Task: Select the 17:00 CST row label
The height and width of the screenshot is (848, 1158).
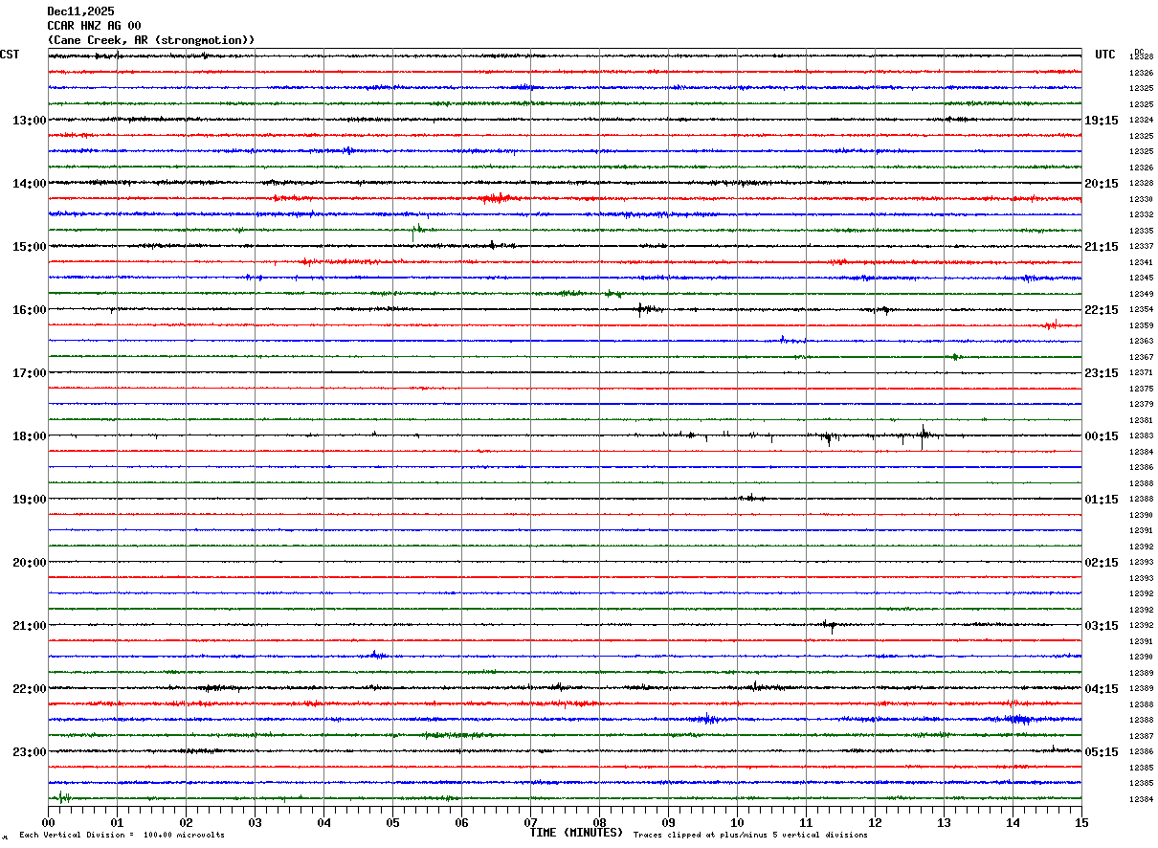Action: [x=29, y=373]
